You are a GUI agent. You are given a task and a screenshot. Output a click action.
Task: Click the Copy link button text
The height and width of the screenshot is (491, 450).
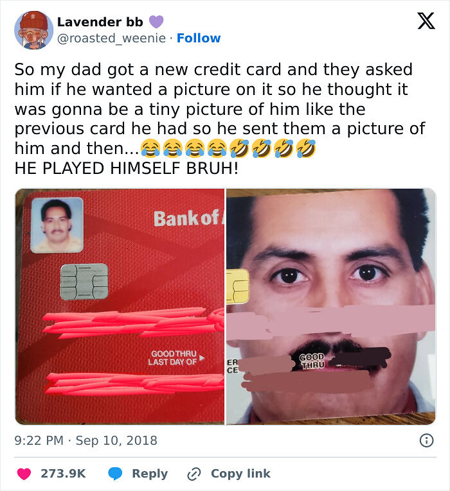[x=240, y=474]
